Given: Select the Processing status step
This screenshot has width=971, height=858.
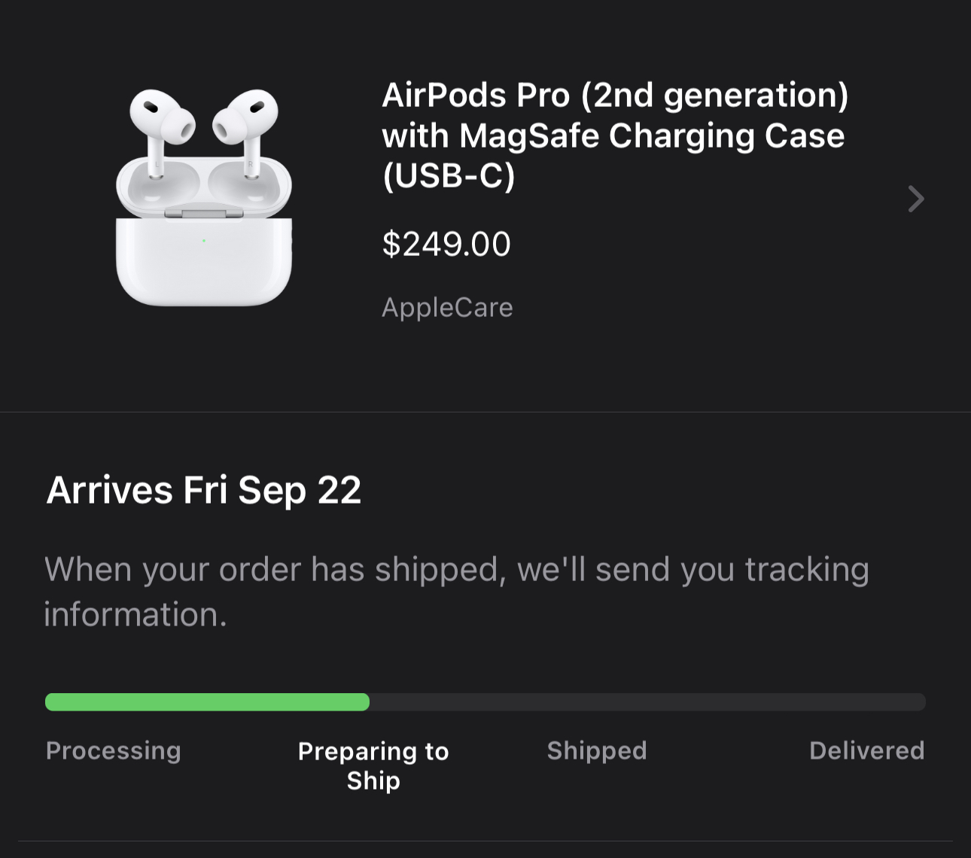Looking at the screenshot, I should 113,750.
